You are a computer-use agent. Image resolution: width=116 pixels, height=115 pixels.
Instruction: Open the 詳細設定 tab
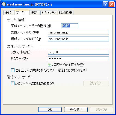(x=66, y=13)
